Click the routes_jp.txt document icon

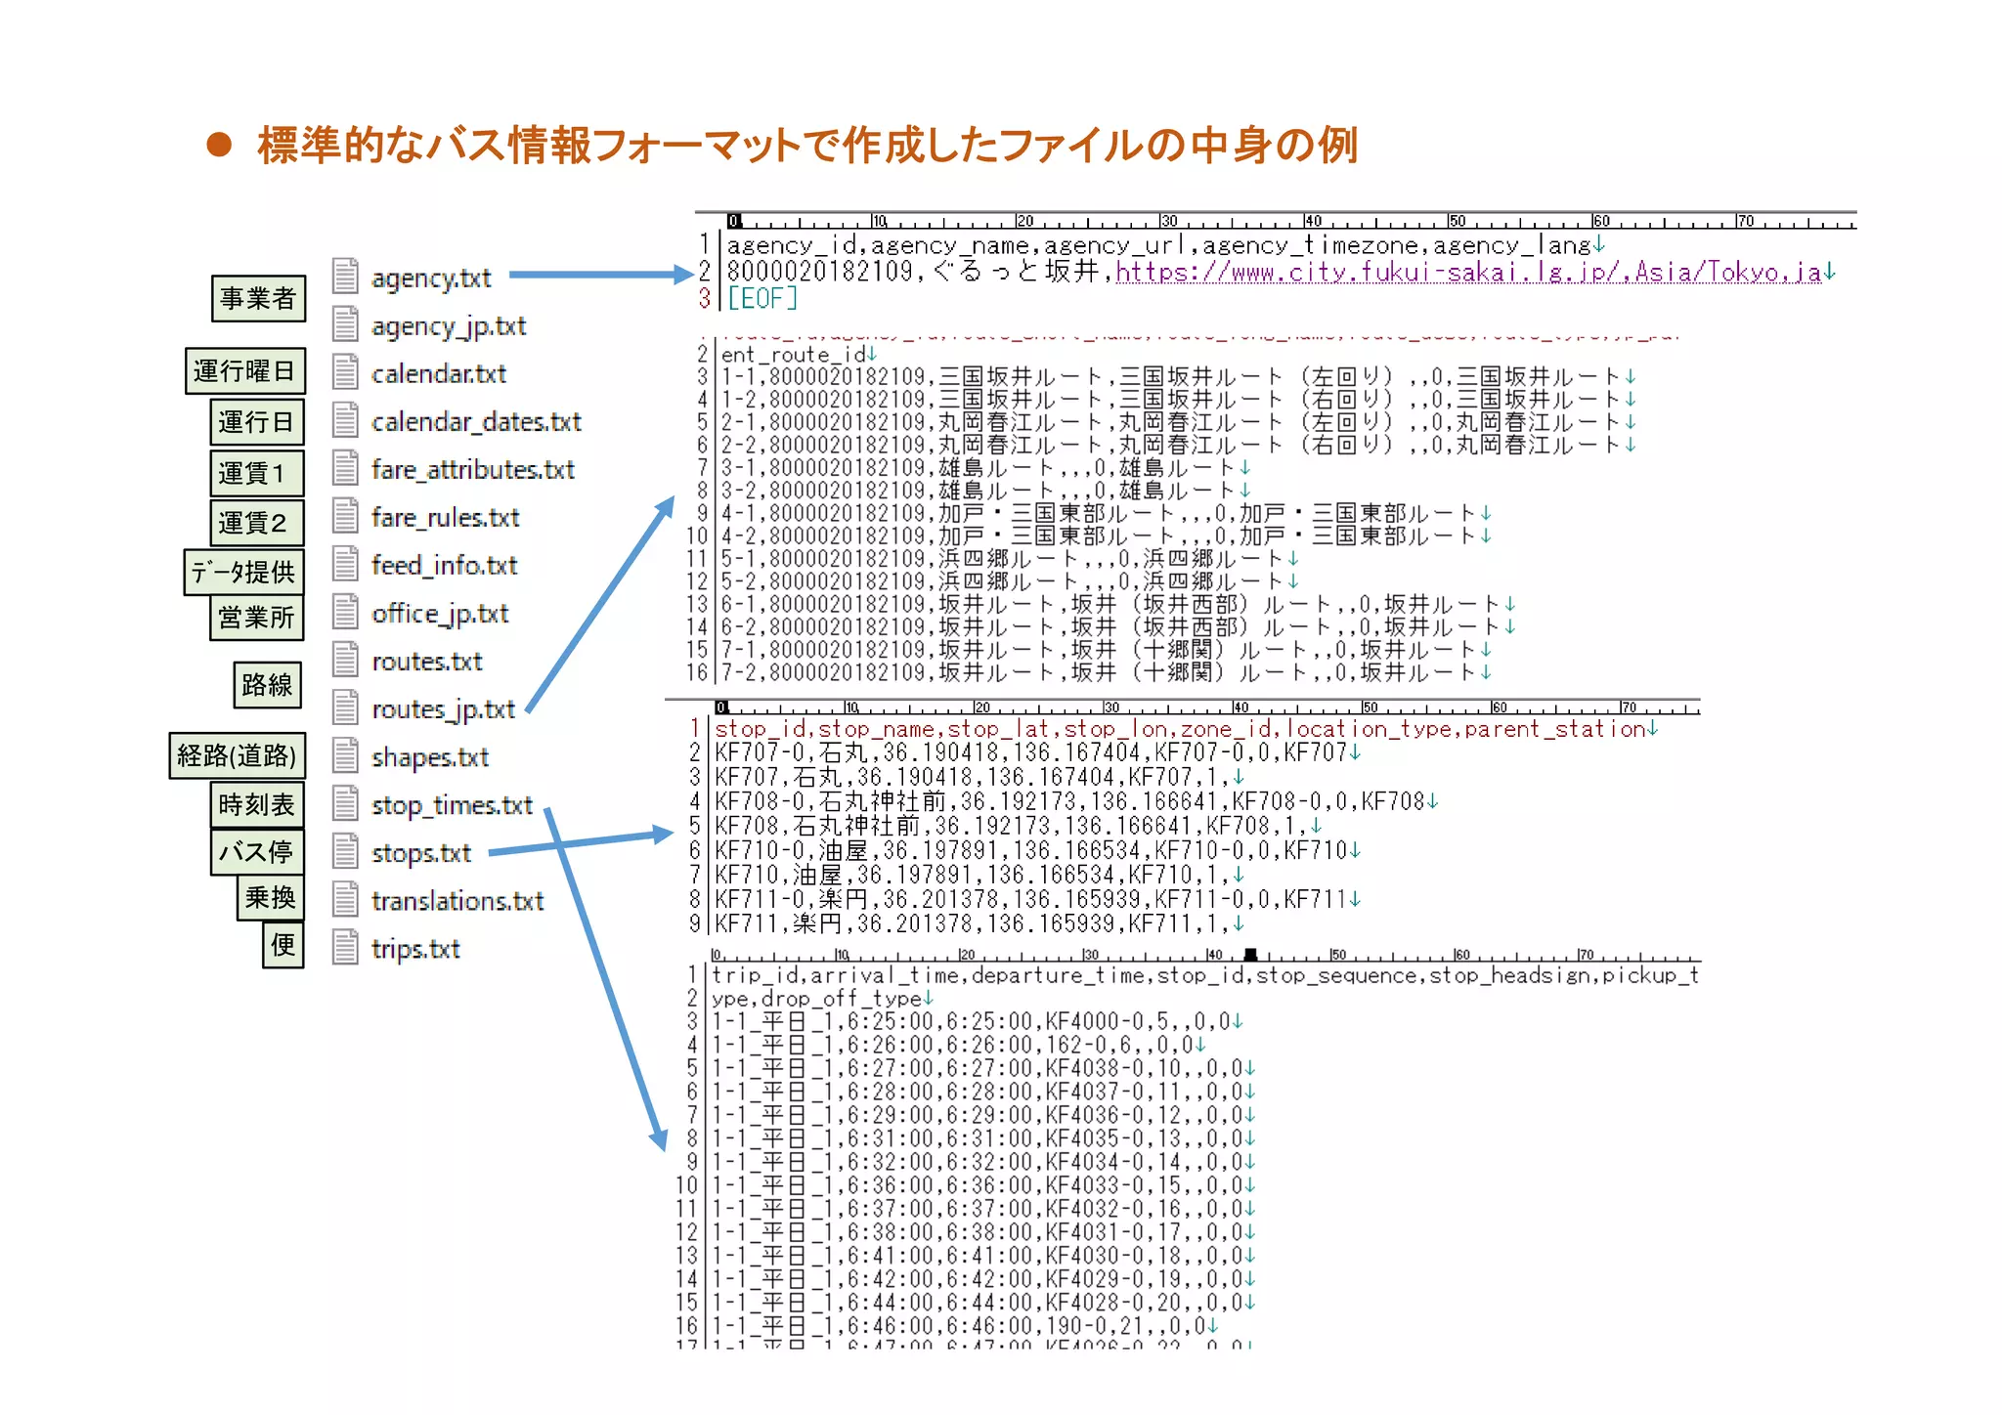[344, 707]
